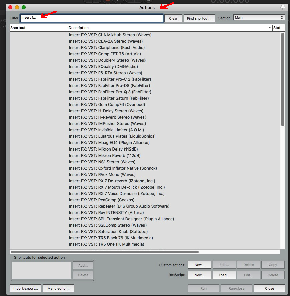Viewport: 290px width, 296px height.
Task: Select Insert FX: Gem Comp76 (Overloud)
Action: pos(107,105)
